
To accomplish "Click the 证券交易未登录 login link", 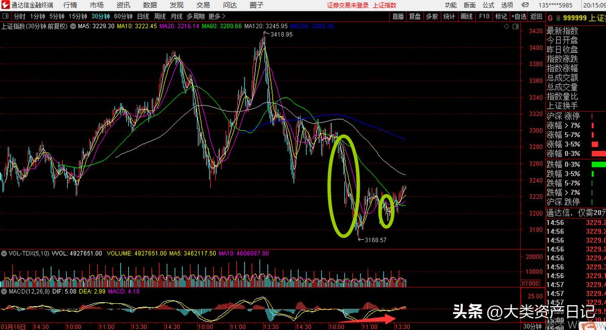I will coord(348,5).
